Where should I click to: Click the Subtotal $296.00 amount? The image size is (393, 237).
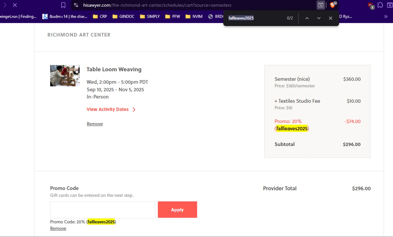352,144
